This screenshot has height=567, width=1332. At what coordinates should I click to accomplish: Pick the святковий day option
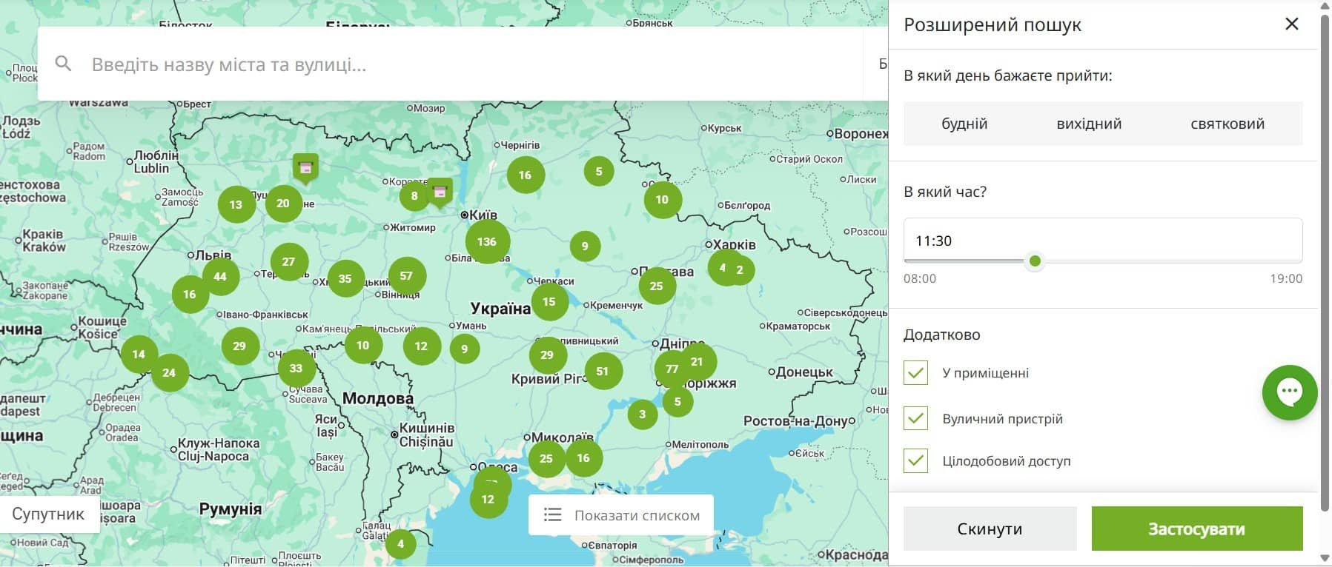1227,124
